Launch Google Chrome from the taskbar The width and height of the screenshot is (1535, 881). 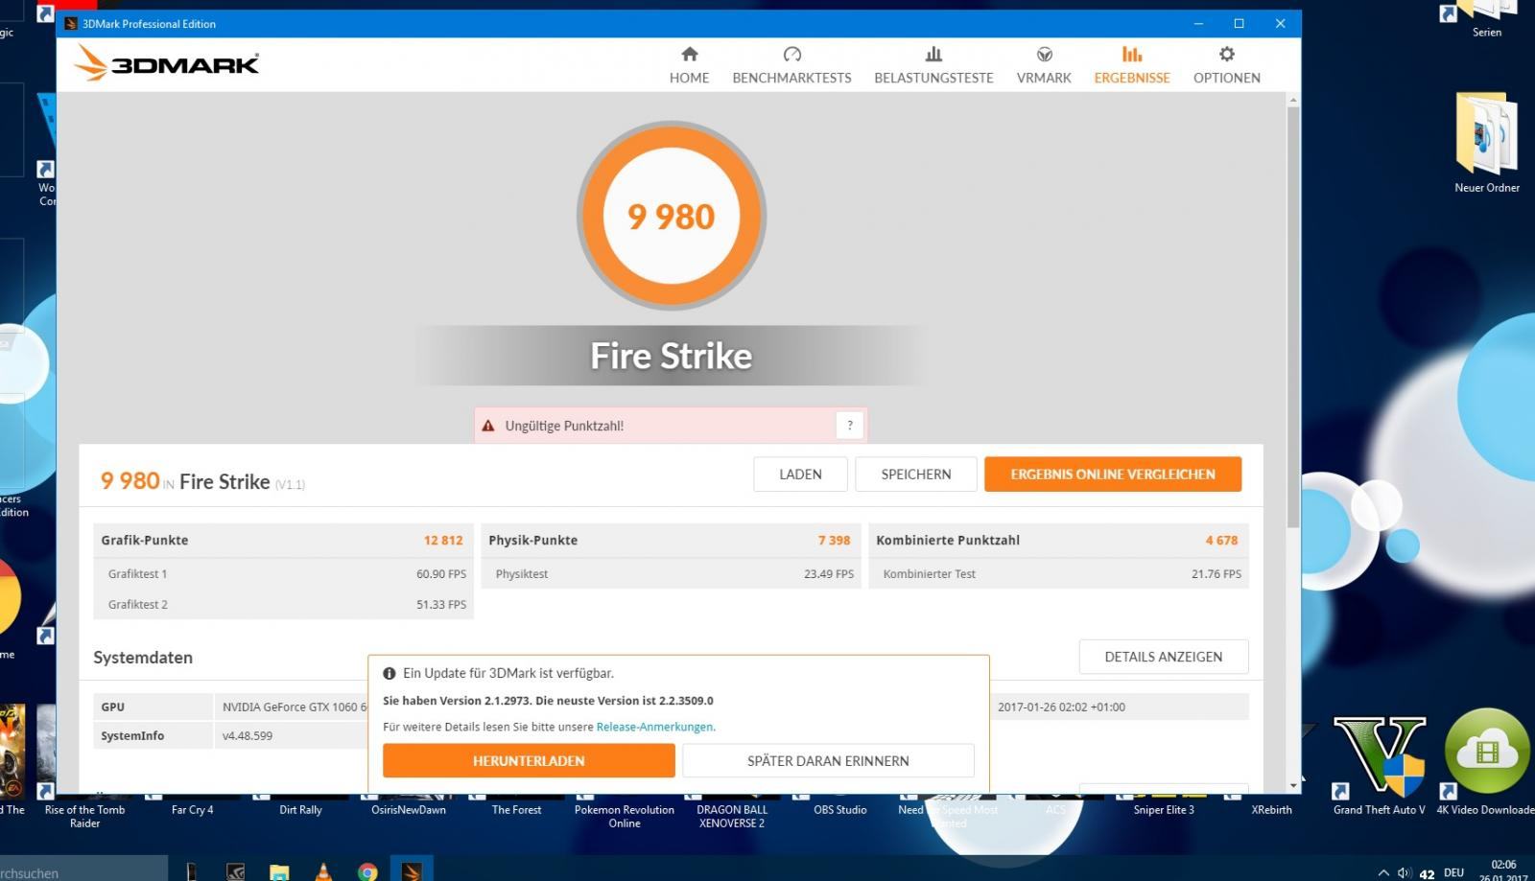(x=367, y=870)
